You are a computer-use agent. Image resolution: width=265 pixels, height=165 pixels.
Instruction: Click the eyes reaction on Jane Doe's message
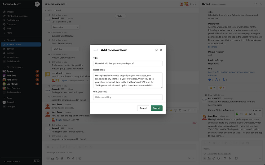[241, 114]
